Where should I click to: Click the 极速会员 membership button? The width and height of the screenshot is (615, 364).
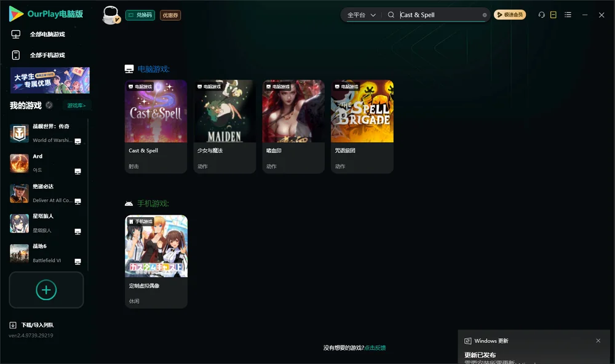(510, 15)
